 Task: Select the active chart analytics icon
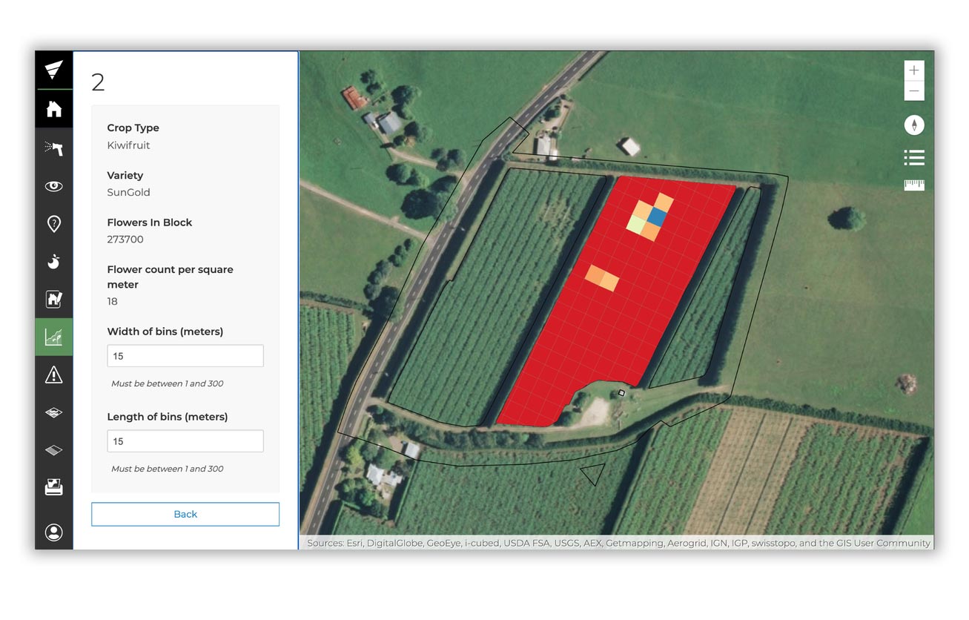click(53, 337)
